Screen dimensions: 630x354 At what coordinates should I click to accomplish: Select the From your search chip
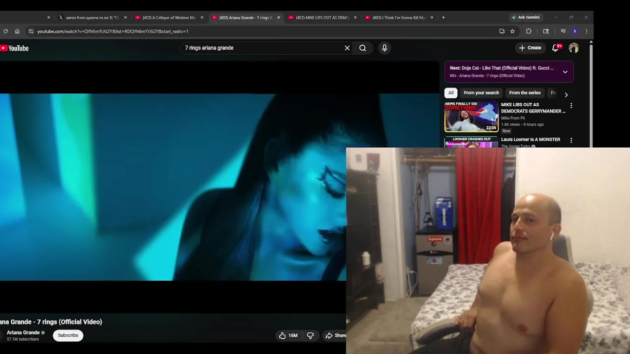481,93
